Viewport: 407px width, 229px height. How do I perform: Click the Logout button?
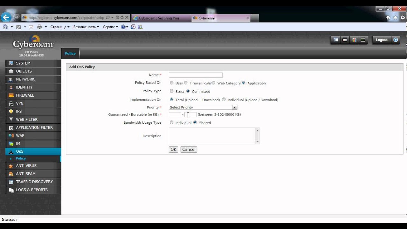(382, 40)
